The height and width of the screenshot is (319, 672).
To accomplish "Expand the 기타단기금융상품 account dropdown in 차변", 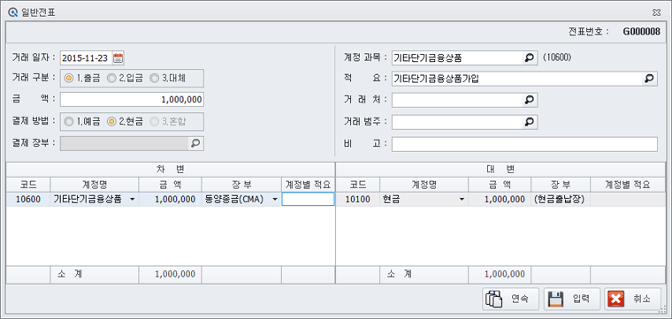I will click(x=132, y=200).
